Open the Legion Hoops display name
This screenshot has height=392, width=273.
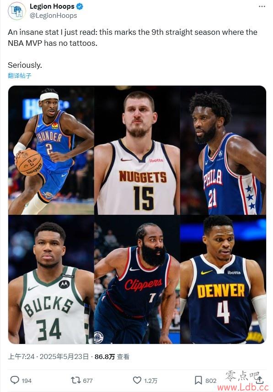coord(52,6)
